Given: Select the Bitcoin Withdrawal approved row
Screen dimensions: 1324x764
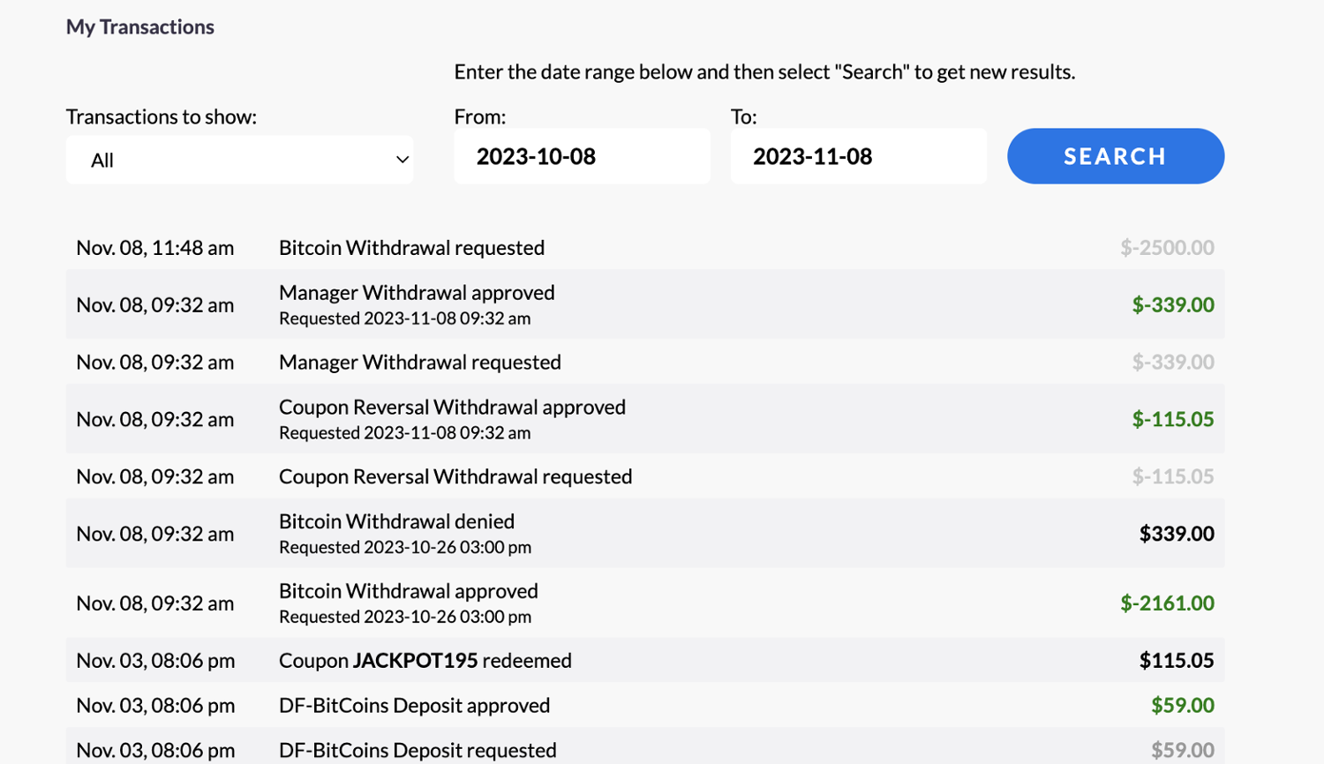Looking at the screenshot, I should click(x=408, y=591).
